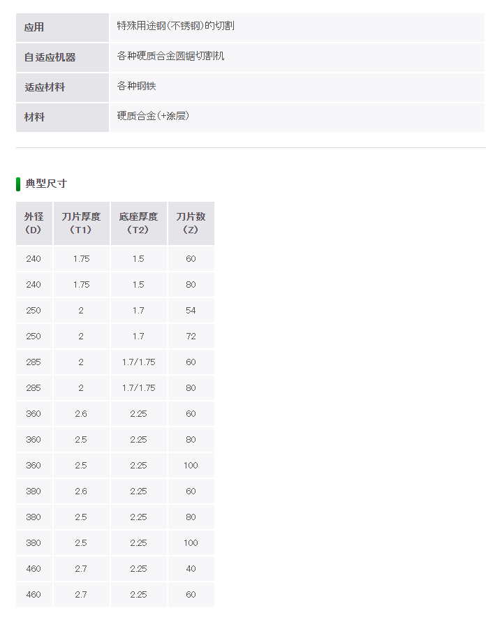Click the text 各种硬质合金圆锯切割机
The height and width of the screenshot is (636, 502).
pos(170,56)
